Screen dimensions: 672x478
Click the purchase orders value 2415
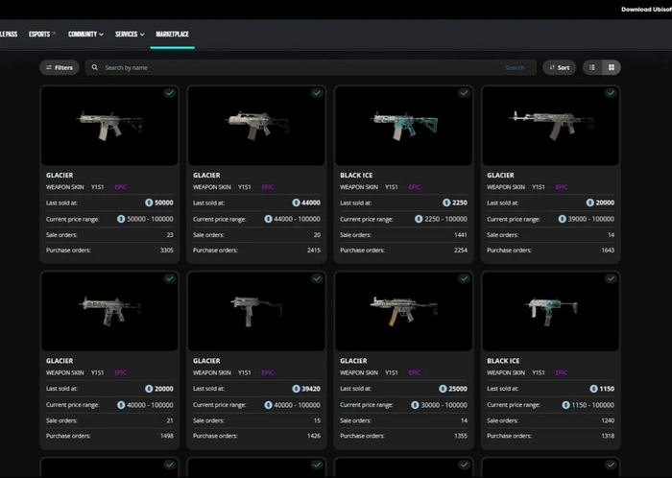[314, 251]
